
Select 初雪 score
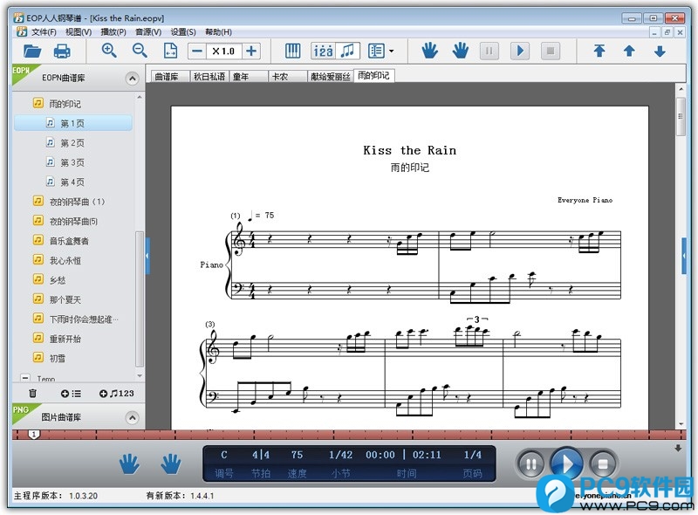[x=58, y=359]
